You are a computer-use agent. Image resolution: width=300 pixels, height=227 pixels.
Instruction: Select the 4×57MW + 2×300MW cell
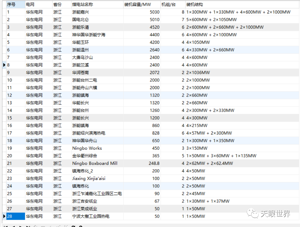tap(242, 133)
